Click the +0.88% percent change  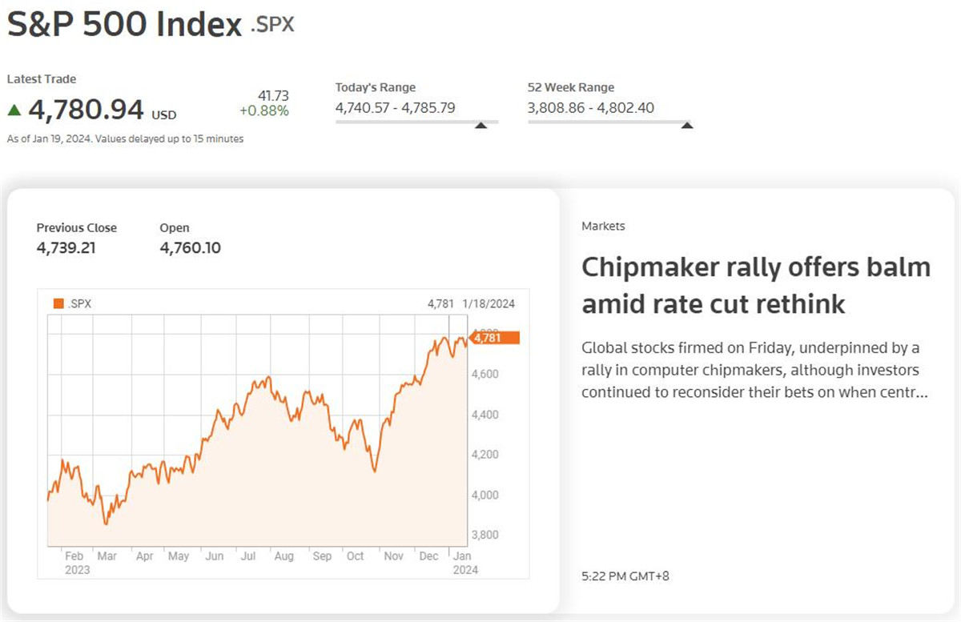(263, 111)
